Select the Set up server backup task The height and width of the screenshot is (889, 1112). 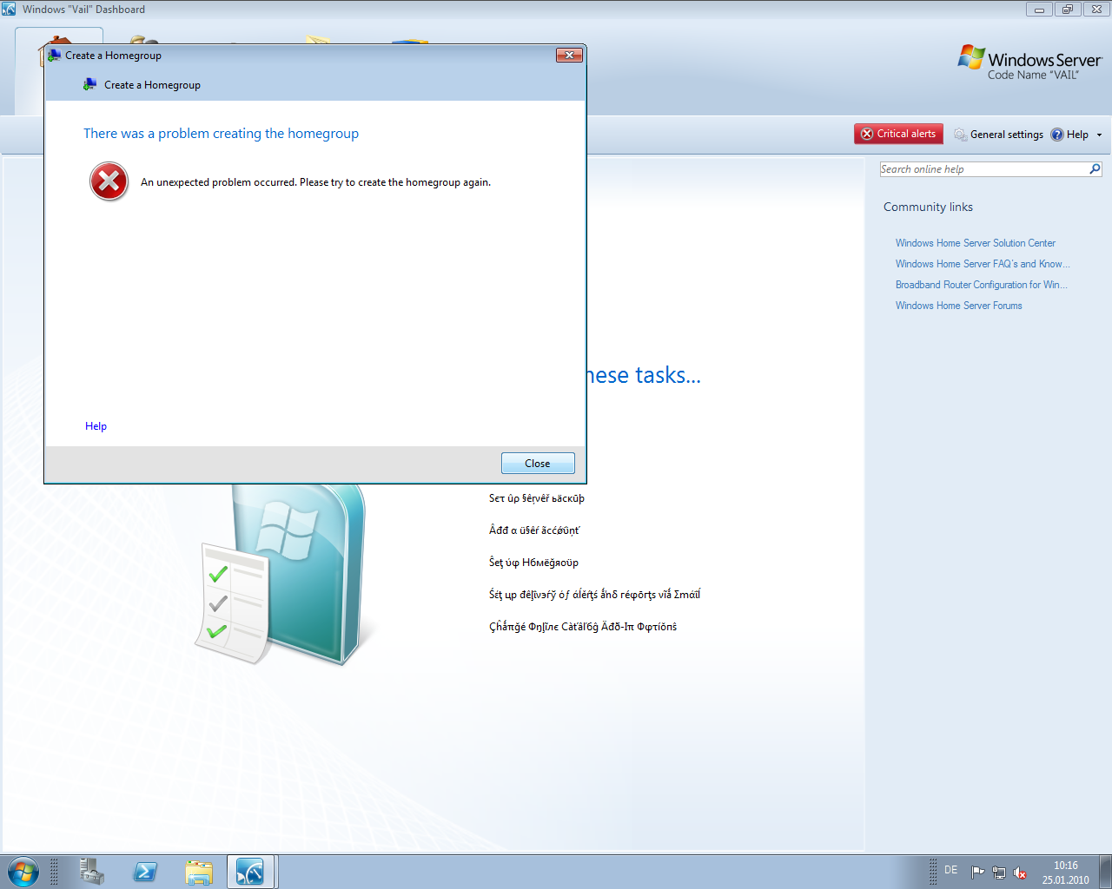point(537,498)
